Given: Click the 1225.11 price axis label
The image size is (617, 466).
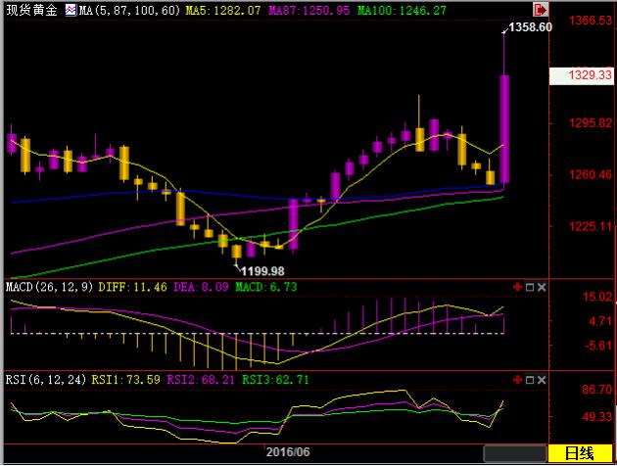Looking at the screenshot, I should (x=591, y=226).
